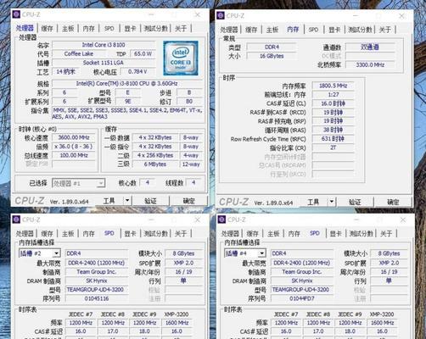Screen dimensions: 426x339
Task: Click XMP 2.0 SPD extension in slot #4 window
Action: tap(389, 263)
